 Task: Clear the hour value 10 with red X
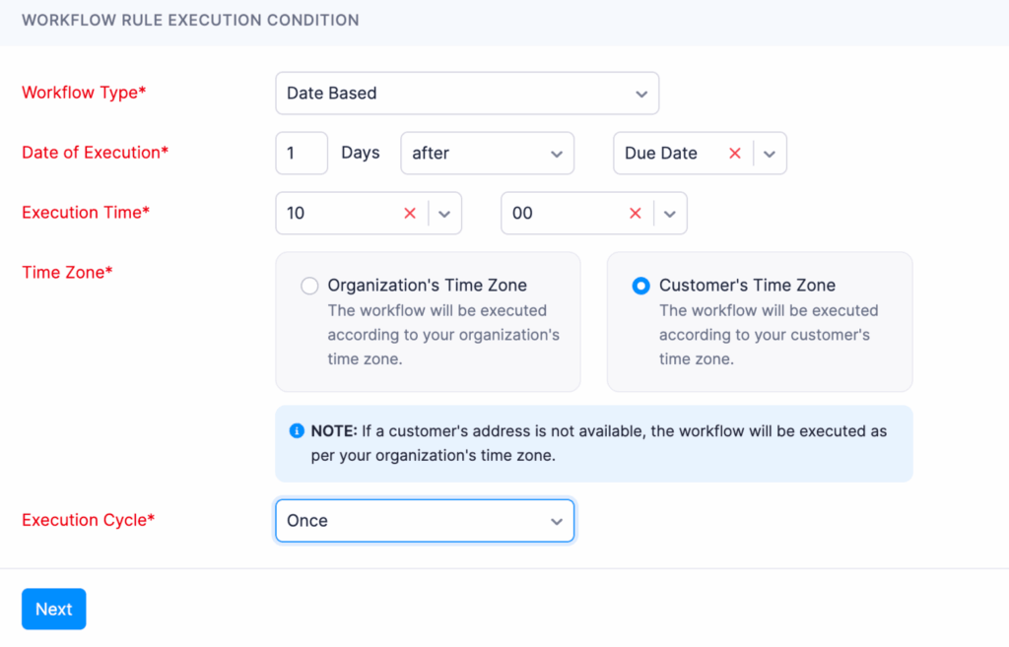[409, 213]
